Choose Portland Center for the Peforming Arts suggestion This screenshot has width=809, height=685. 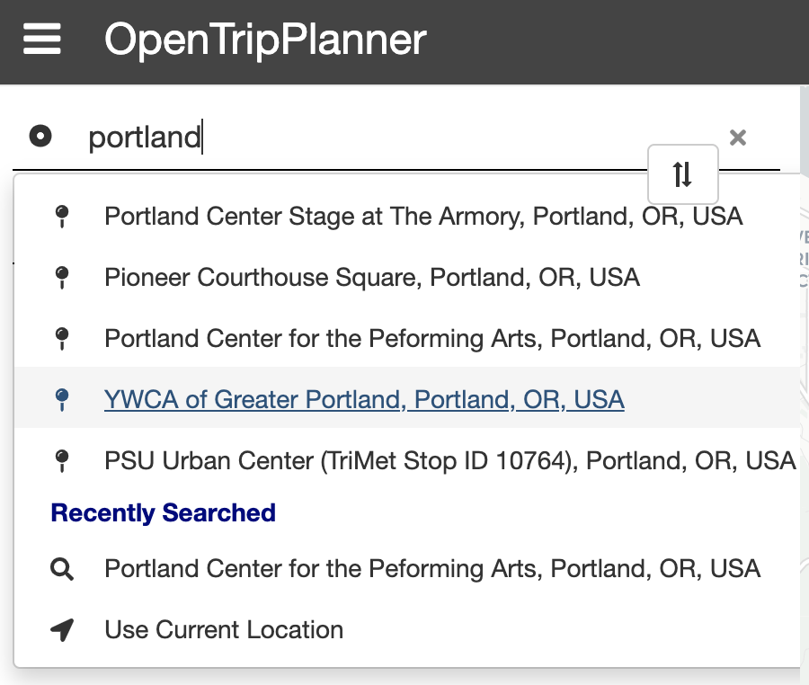[x=432, y=339]
